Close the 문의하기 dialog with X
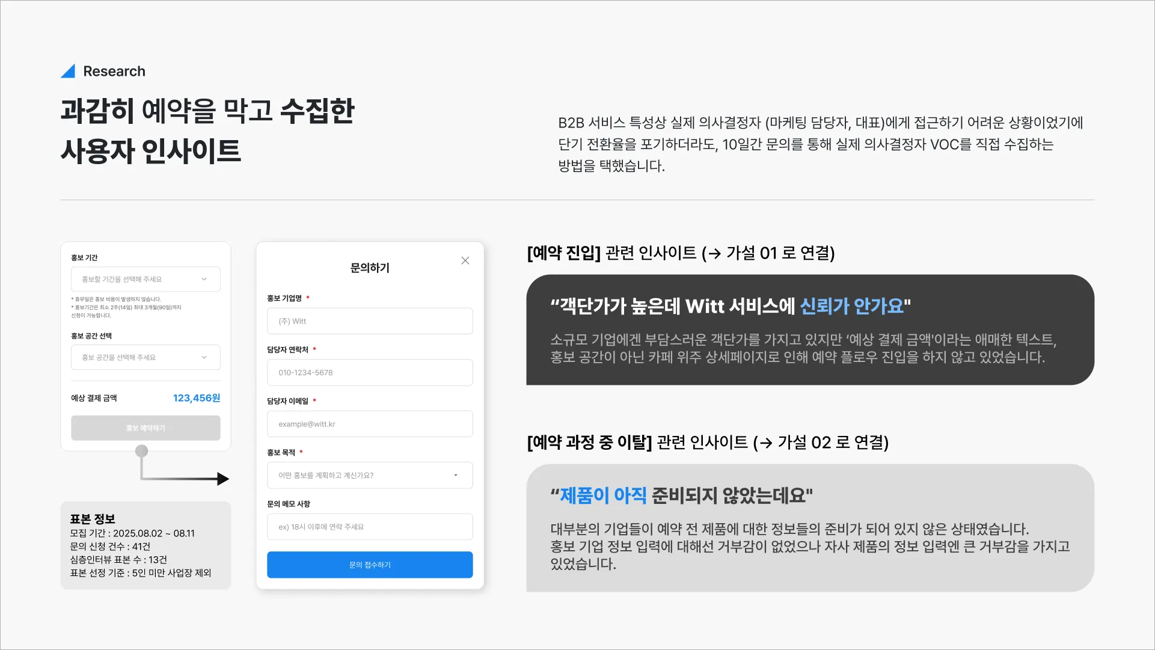 tap(465, 260)
